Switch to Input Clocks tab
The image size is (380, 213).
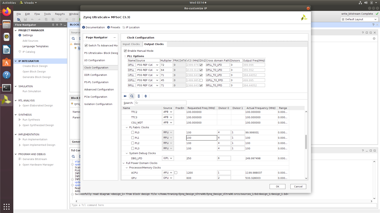click(131, 44)
